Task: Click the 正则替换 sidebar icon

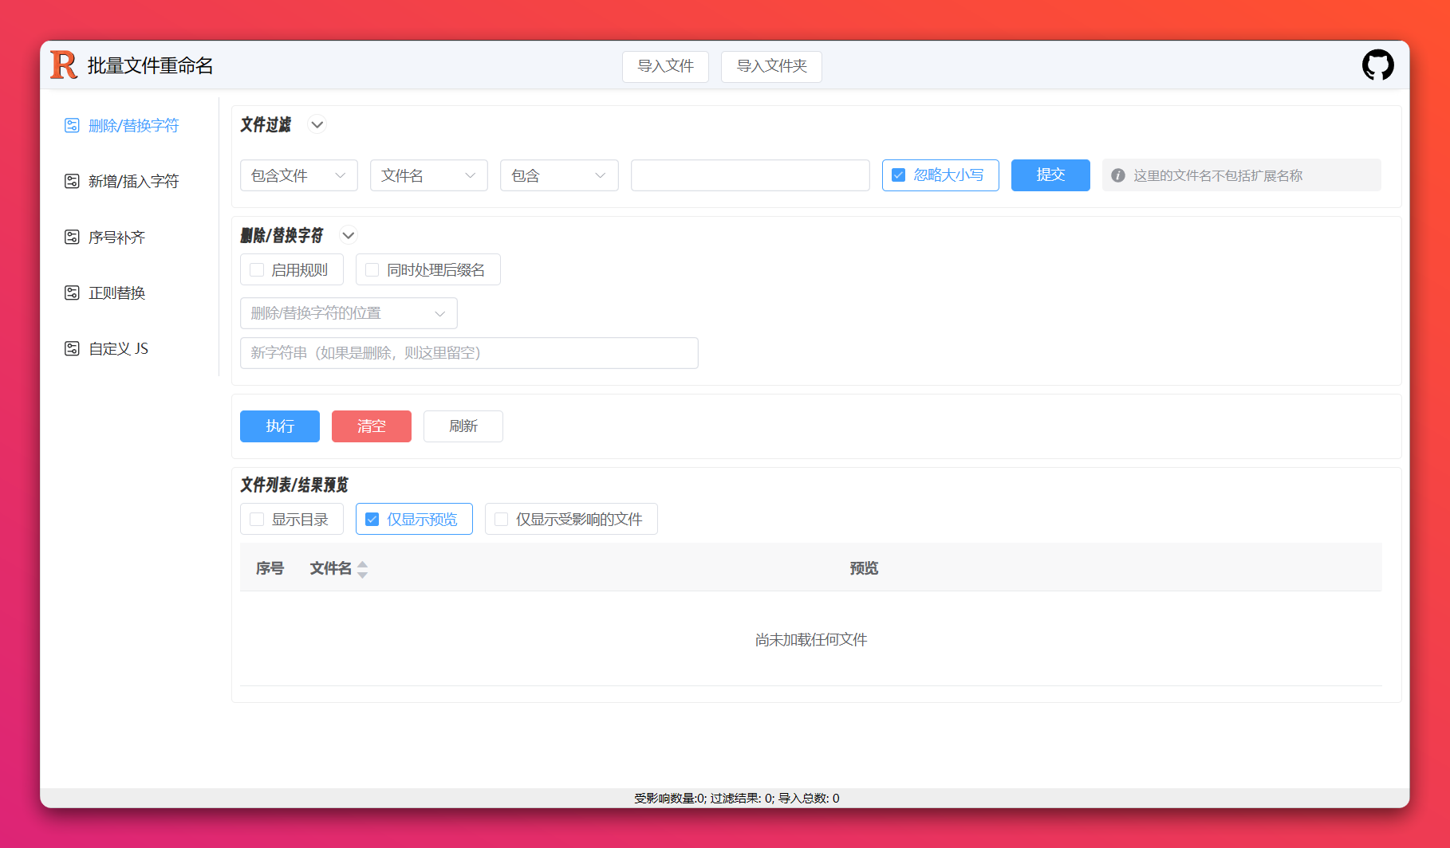Action: pyautogui.click(x=72, y=293)
